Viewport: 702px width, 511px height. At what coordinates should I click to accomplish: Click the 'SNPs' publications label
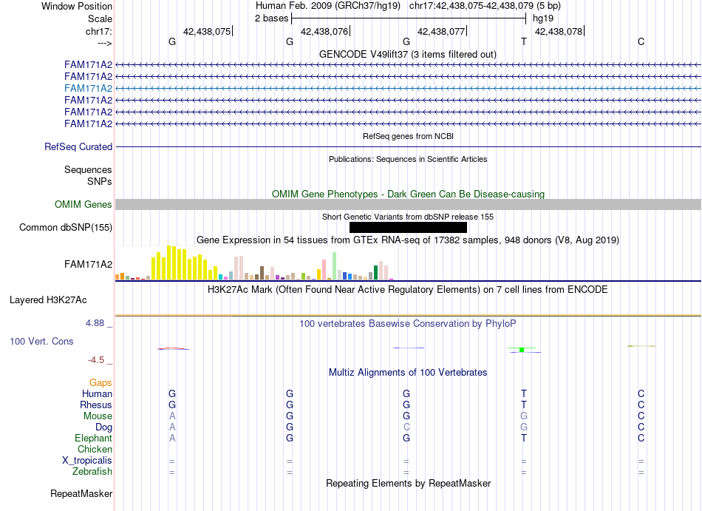[x=100, y=181]
